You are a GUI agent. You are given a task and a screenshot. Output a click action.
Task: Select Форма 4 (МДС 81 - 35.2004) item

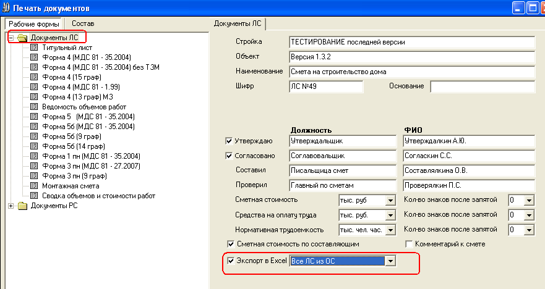[x=87, y=57]
